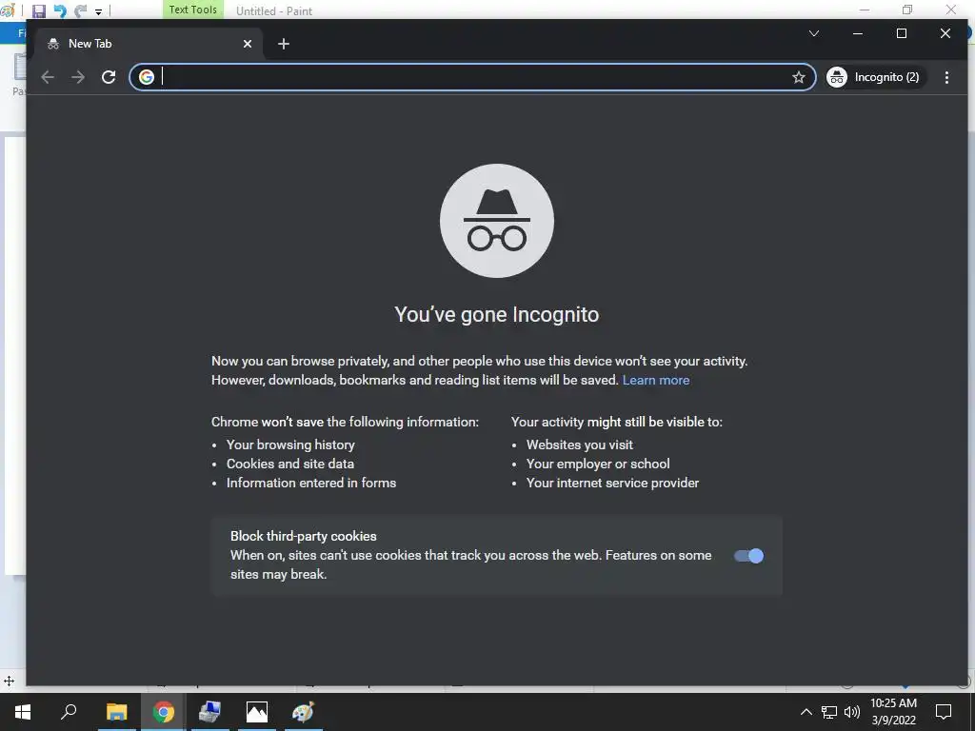Reload the page with the refresh icon
This screenshot has height=731, width=975.
[109, 77]
